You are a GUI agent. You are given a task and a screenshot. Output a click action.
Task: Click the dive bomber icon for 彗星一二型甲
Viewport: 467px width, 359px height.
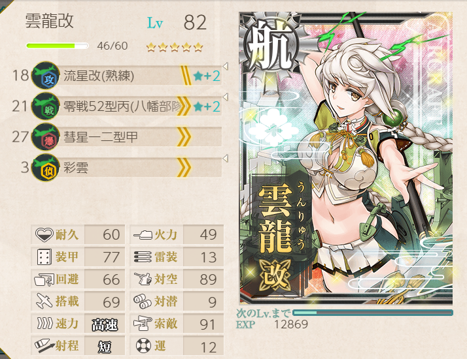coord(46,136)
